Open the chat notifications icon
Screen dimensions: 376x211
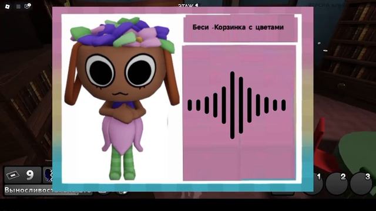[x=28, y=6]
